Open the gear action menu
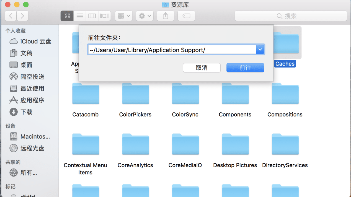The width and height of the screenshot is (351, 197). 144,16
